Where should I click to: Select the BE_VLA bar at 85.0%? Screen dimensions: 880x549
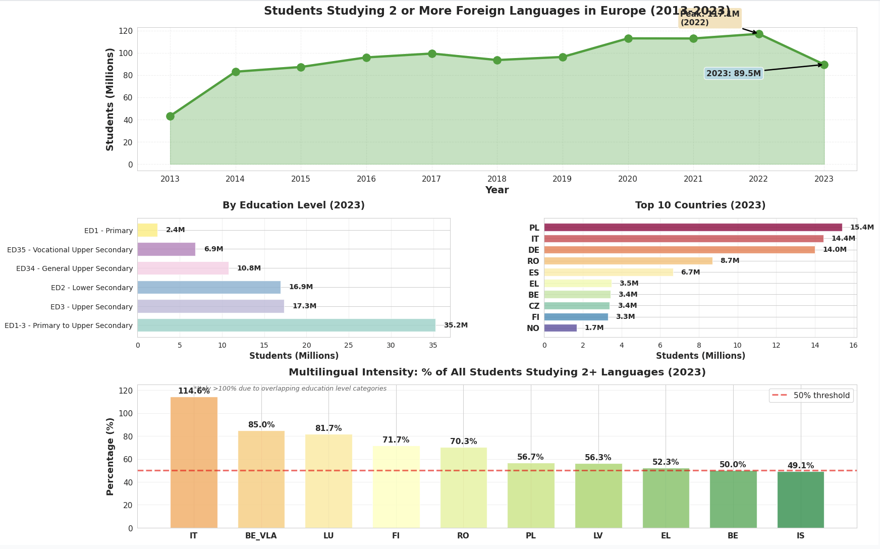[x=261, y=479]
